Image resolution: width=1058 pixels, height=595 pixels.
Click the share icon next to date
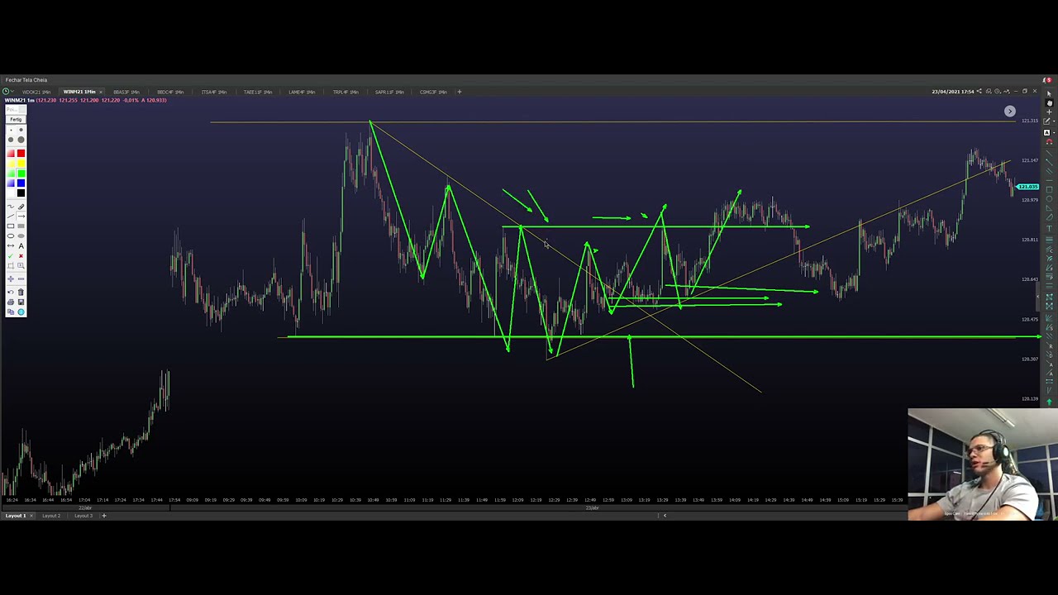[979, 91]
